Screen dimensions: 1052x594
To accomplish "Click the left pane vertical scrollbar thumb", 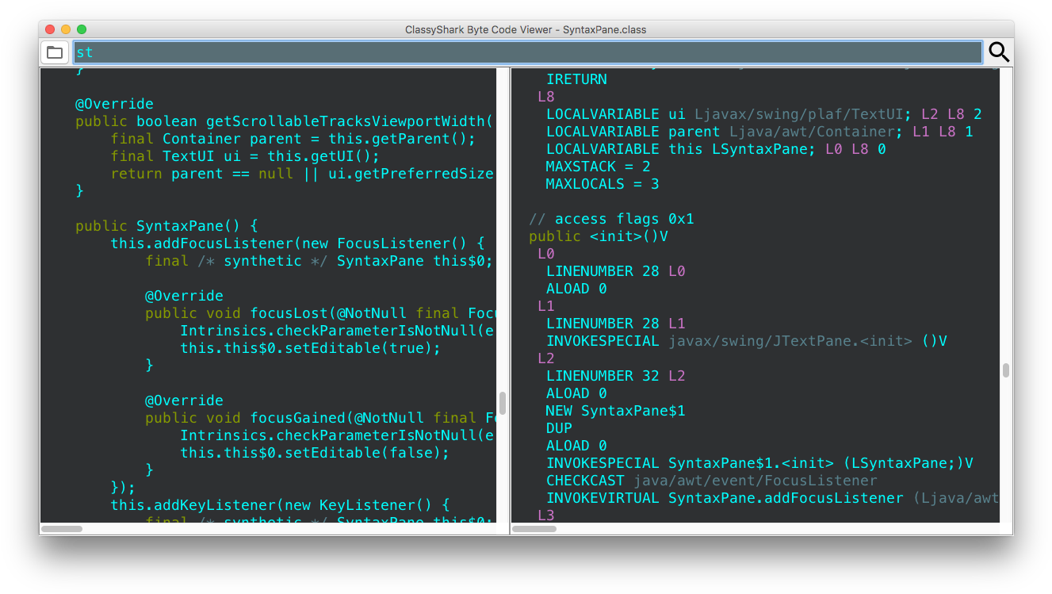I will coord(503,402).
